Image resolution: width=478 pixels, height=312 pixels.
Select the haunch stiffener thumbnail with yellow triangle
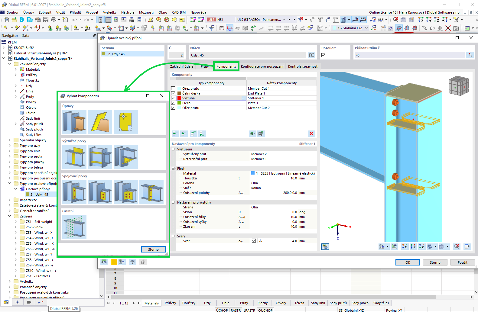click(x=126, y=157)
